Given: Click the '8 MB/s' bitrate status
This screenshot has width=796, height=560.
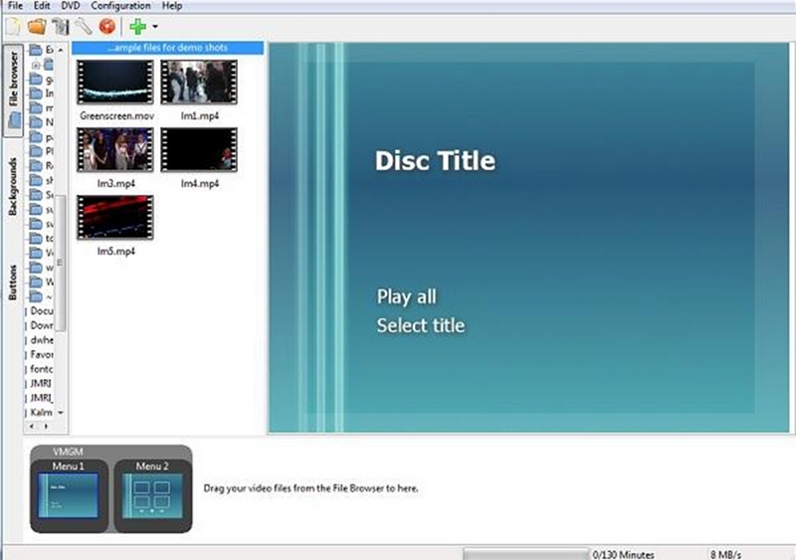Looking at the screenshot, I should (x=725, y=555).
